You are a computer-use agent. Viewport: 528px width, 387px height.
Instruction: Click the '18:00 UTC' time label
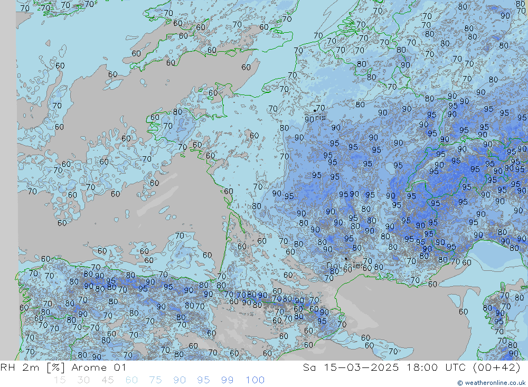(x=436, y=367)
